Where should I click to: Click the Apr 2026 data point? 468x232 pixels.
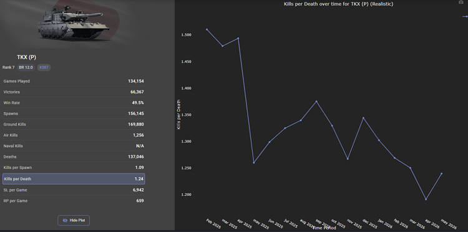[x=426, y=199]
